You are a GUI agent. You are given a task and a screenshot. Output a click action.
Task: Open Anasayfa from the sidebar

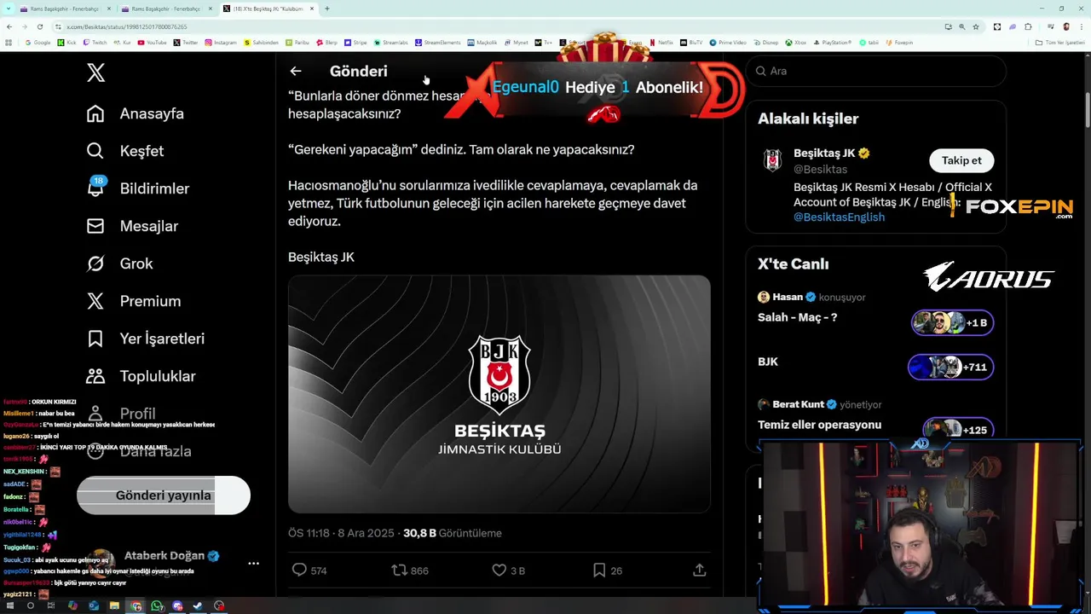(x=136, y=113)
